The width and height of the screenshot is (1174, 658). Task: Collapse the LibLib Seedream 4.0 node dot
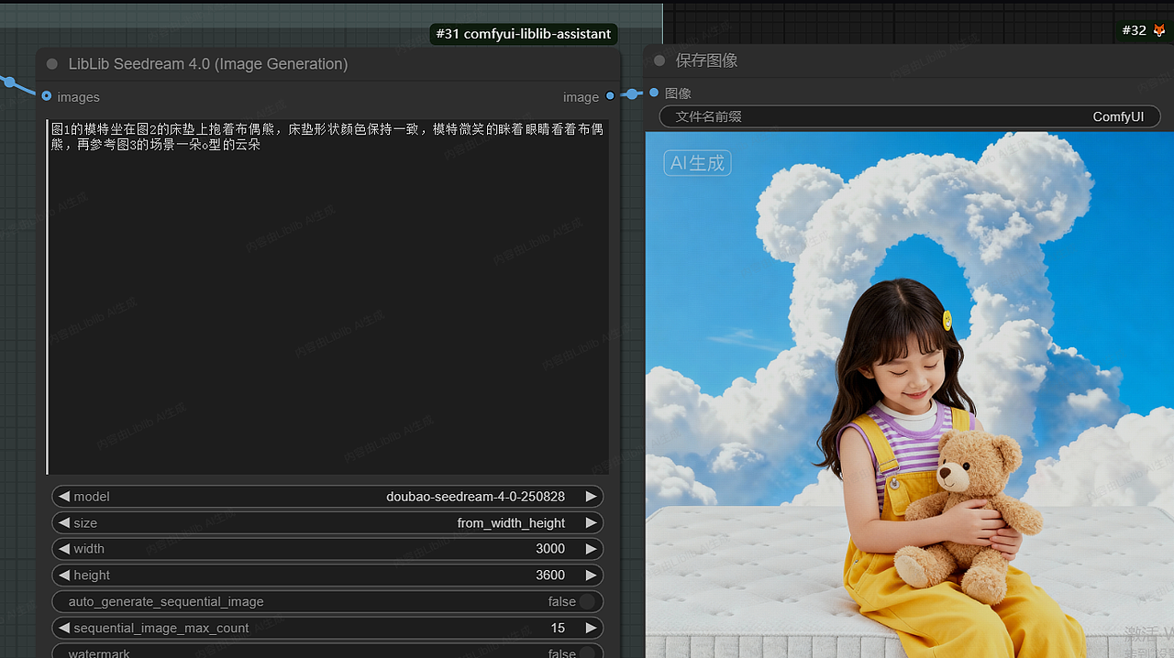(52, 64)
